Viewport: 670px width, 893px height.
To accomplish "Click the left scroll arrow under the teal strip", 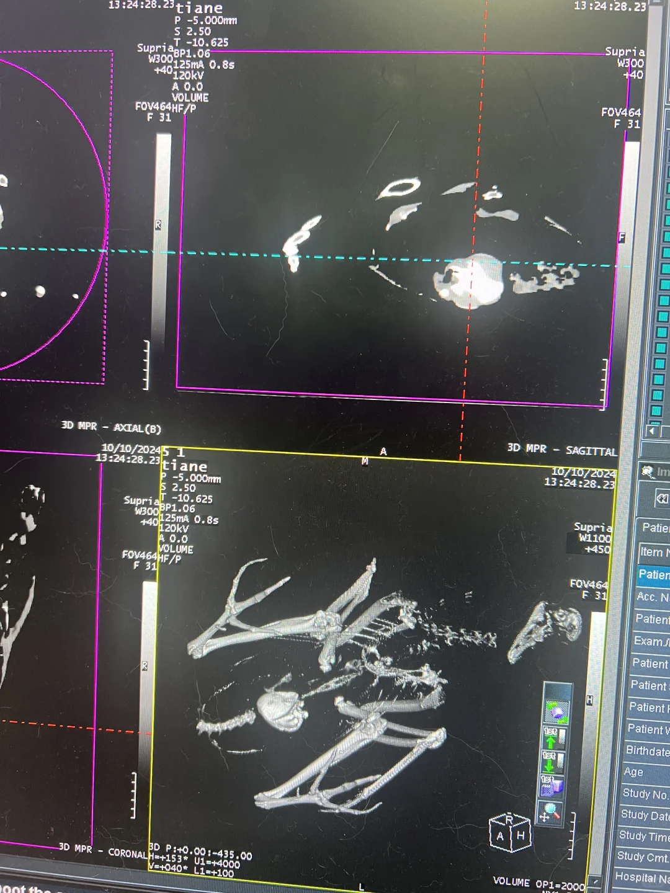I will (652, 430).
